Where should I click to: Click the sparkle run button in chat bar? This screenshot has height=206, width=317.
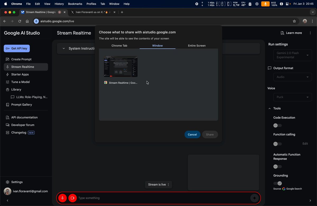[x=254, y=198]
